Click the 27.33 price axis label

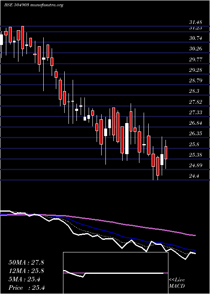196,113
